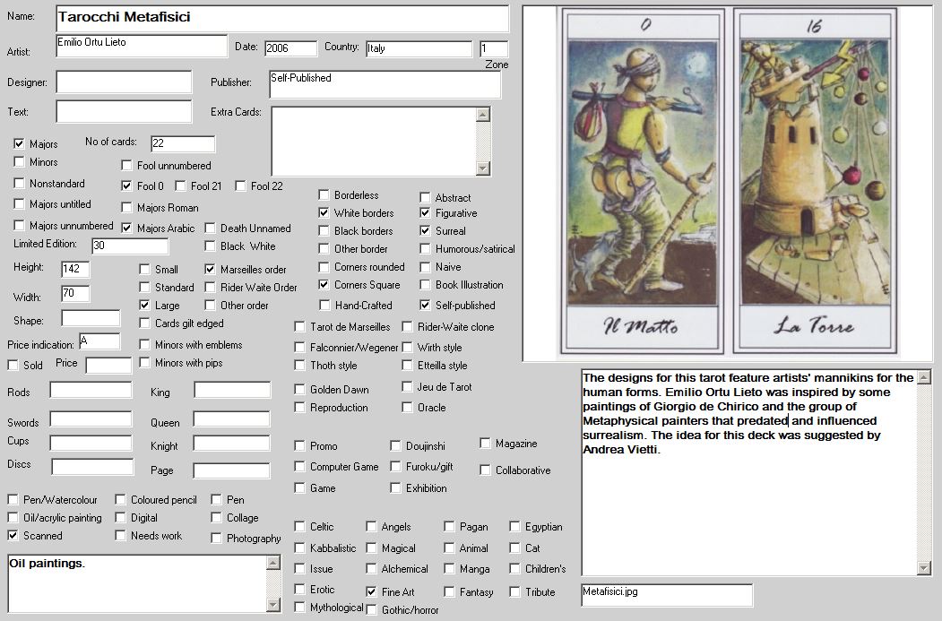Image resolution: width=942 pixels, height=621 pixels.
Task: Enable the Minors checkbox
Action: tap(20, 162)
